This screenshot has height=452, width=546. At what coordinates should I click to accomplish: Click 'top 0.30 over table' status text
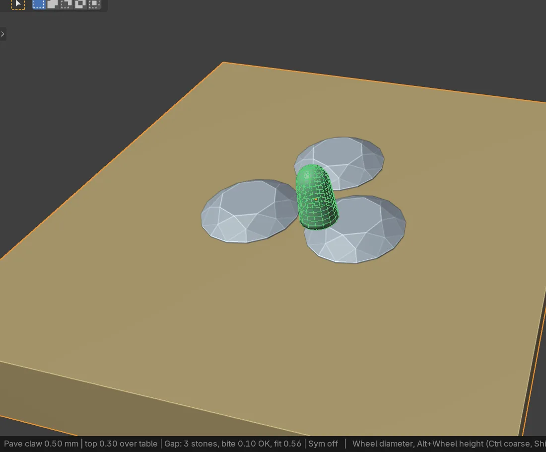[121, 444]
